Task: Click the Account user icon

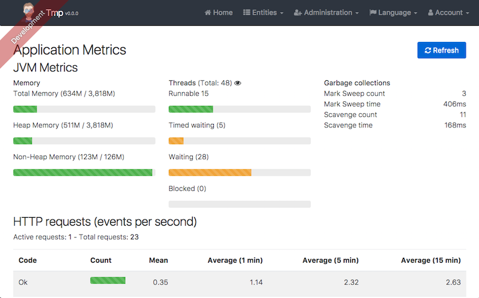Action: click(431, 13)
